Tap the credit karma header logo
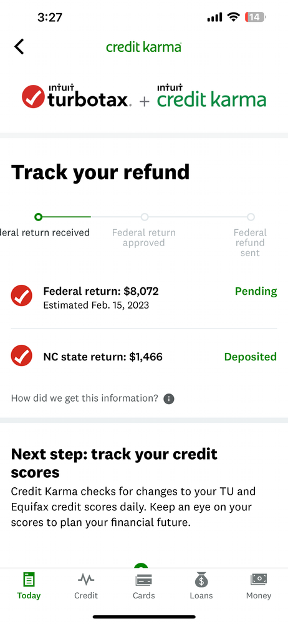This screenshot has width=288, height=624. (x=144, y=47)
